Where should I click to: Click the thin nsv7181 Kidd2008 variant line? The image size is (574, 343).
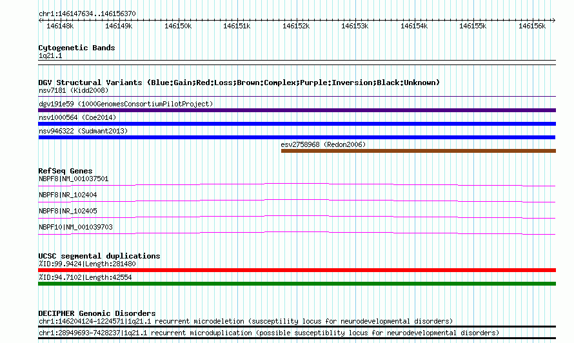point(297,97)
